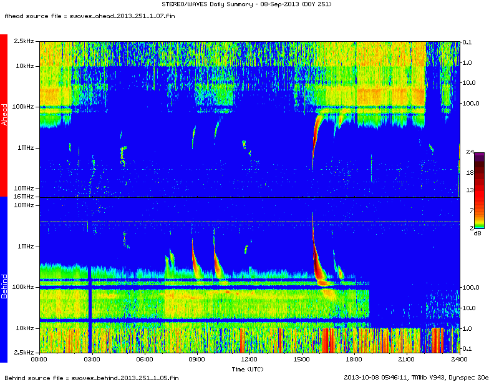Click the 18:00 mark on time axis
Image resolution: width=494 pixels, height=382 pixels.
(x=354, y=360)
